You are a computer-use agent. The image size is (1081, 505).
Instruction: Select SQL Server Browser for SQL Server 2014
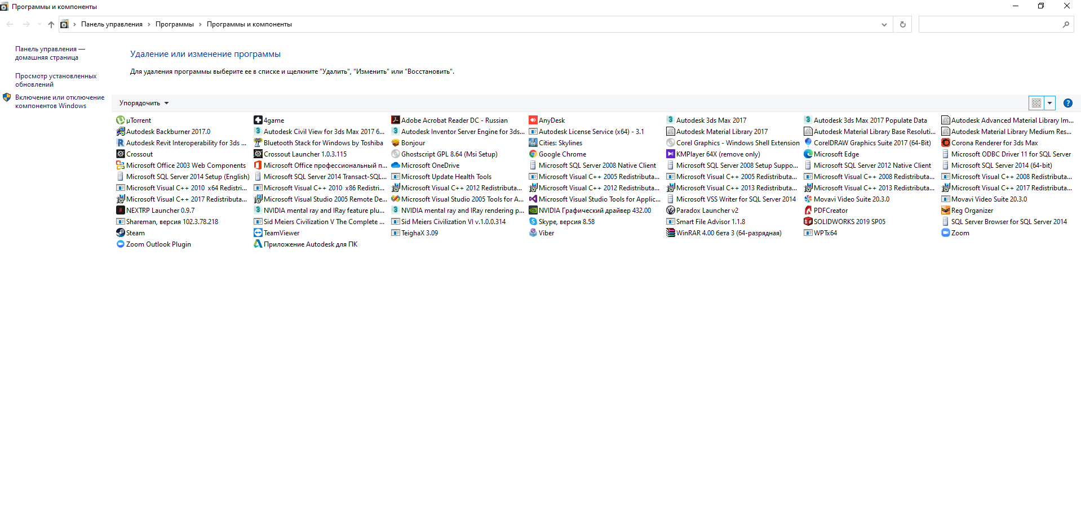coord(1004,221)
